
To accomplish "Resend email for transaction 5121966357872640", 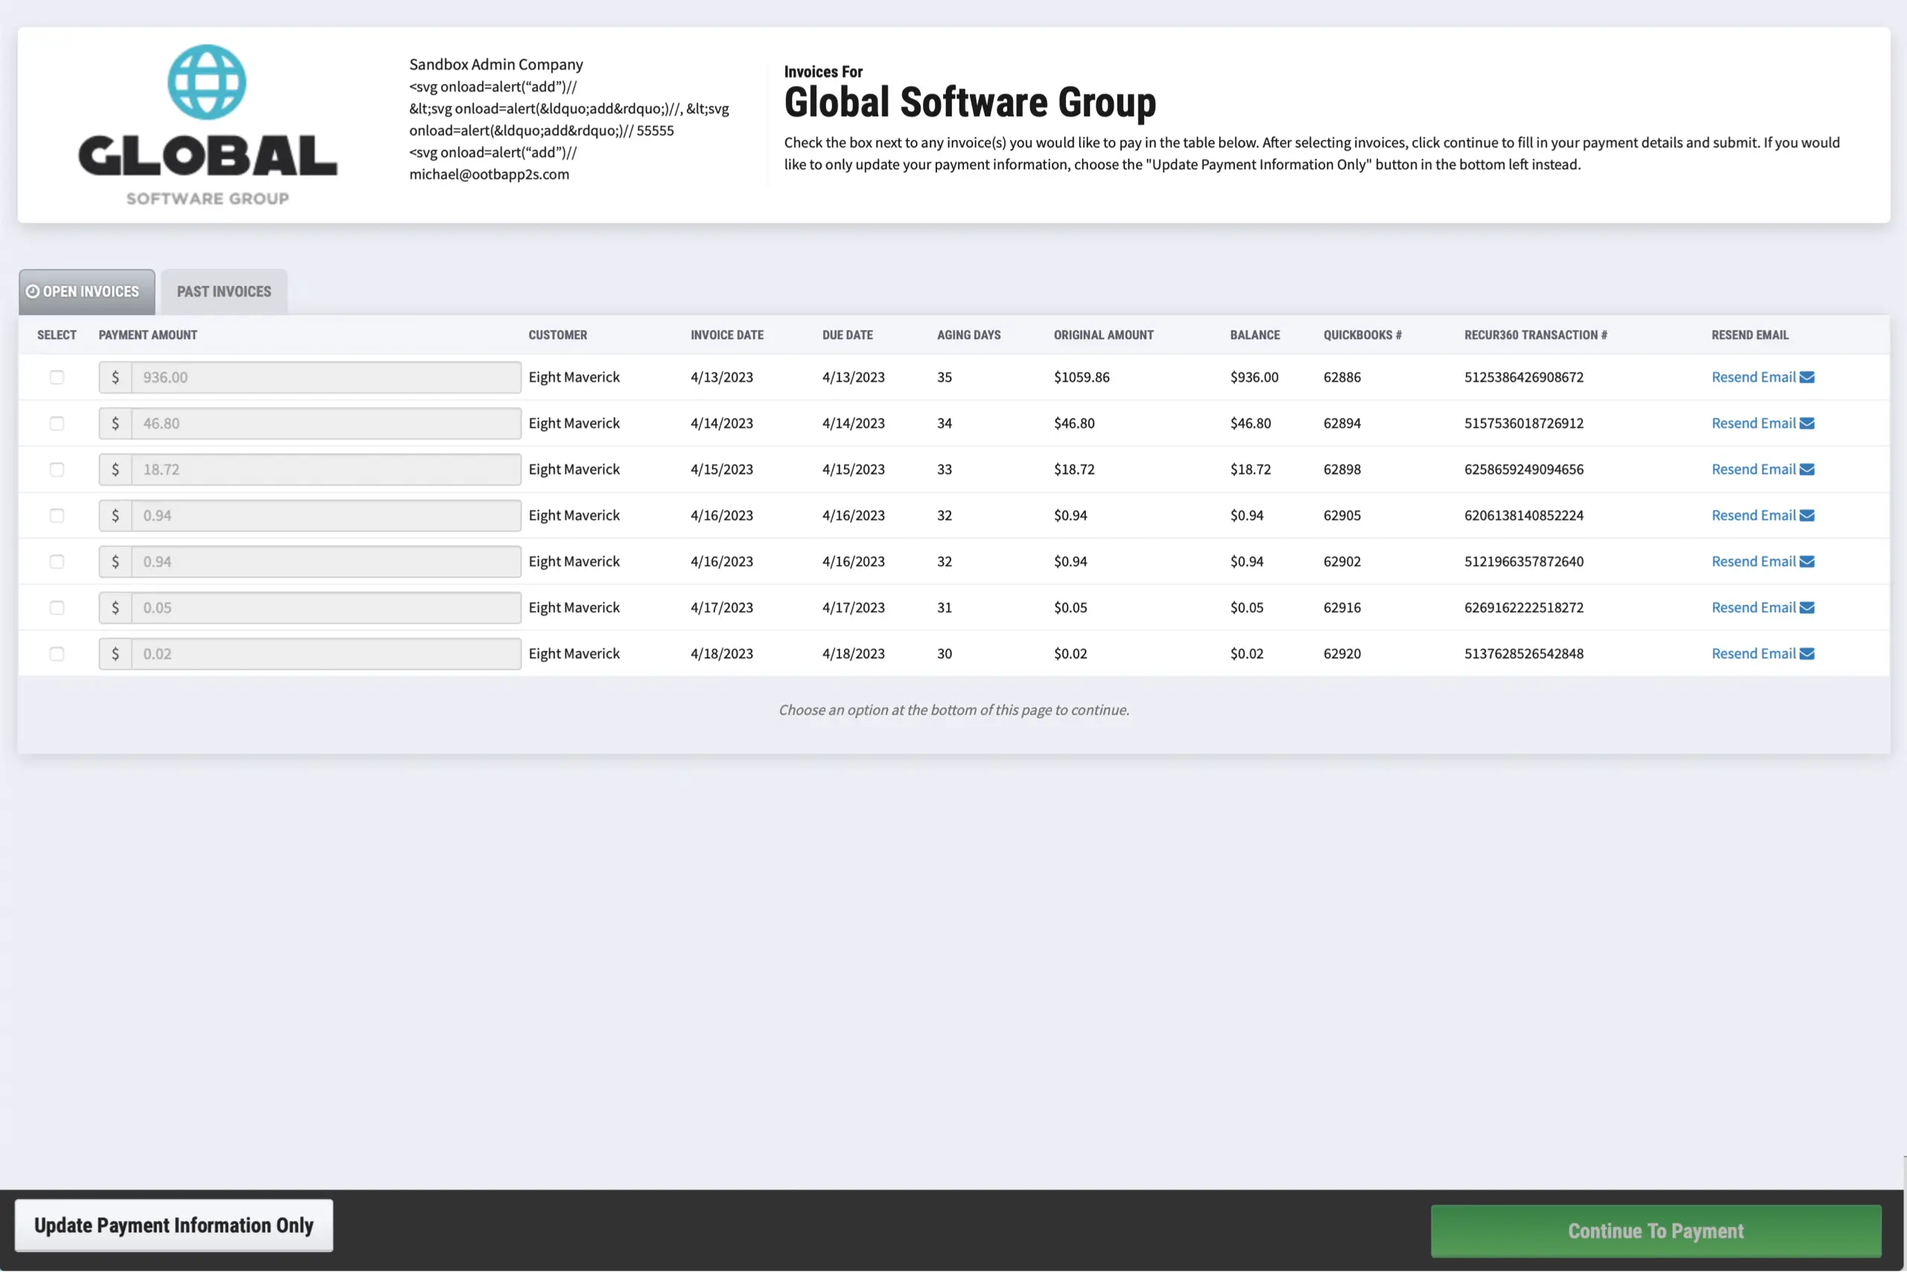I will (x=1762, y=562).
